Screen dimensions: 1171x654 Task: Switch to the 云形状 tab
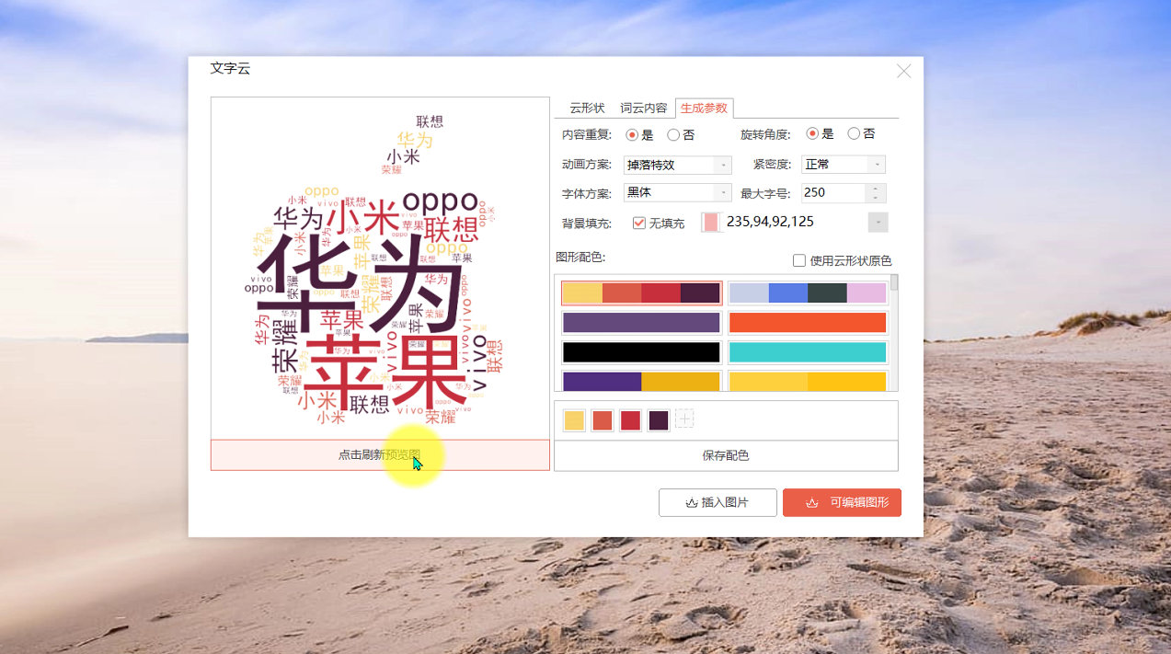(587, 108)
